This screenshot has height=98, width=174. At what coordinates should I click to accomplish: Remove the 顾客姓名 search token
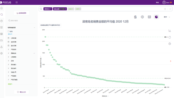coord(51,9)
